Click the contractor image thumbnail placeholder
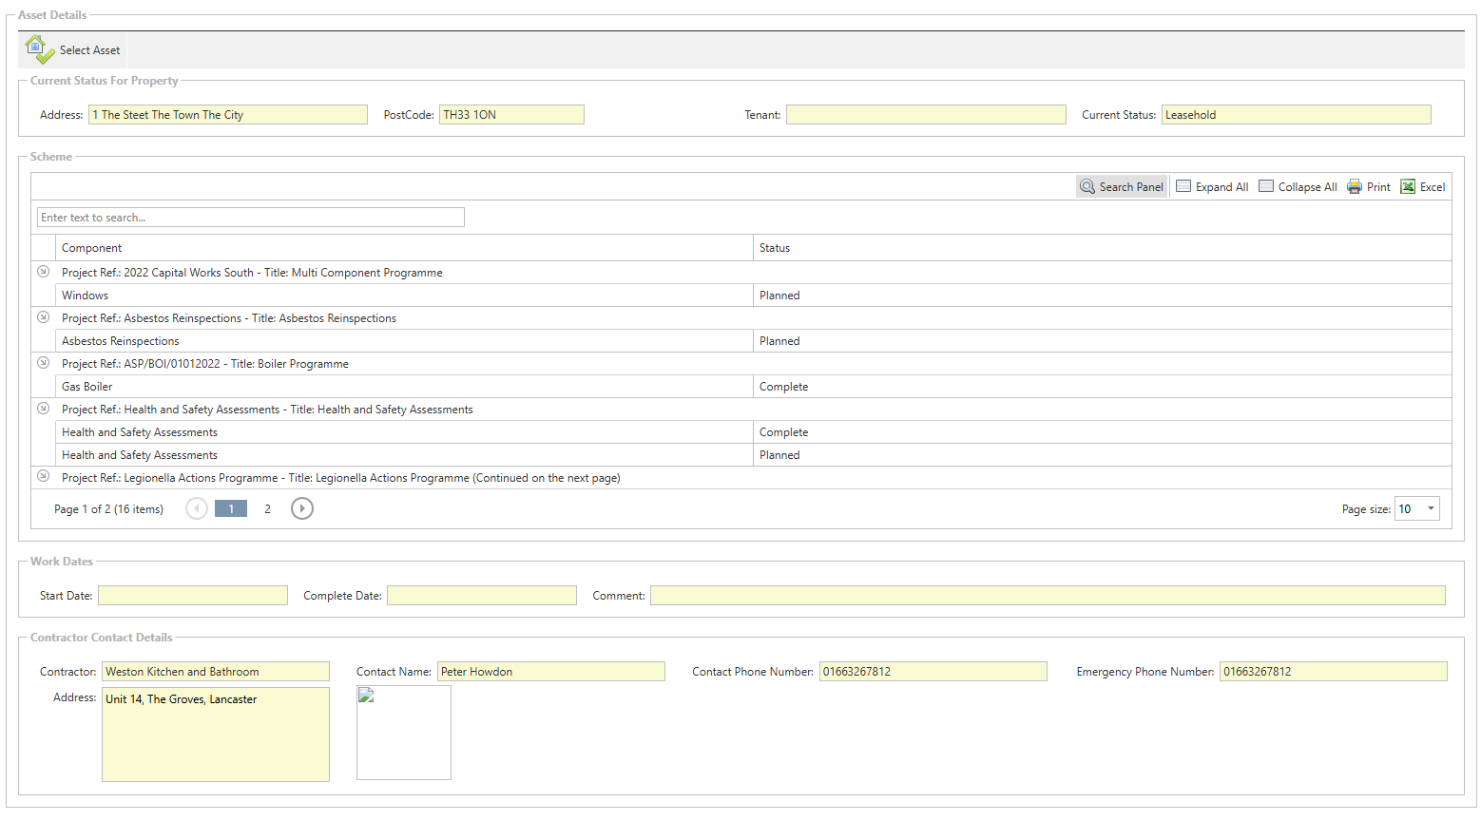 (x=404, y=733)
